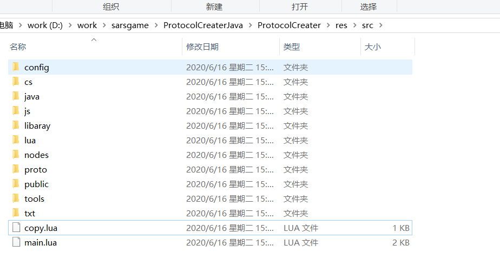Viewport: 500px width, 265px height.
Task: Select the java folder icon
Action: [16, 96]
